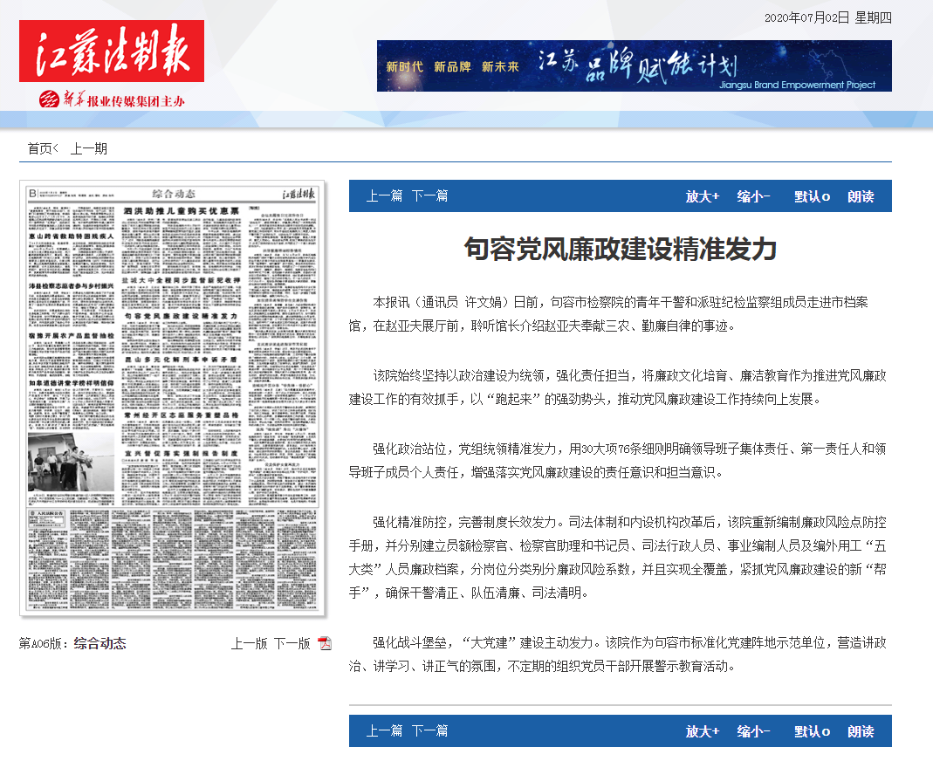The height and width of the screenshot is (761, 933).
Task: Open 常州经开区志愿服务重塑品格 headline in page thumbnail
Action: tap(182, 415)
